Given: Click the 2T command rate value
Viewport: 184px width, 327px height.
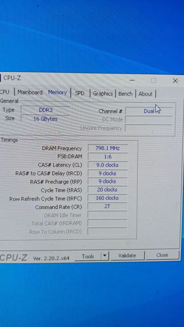Looking at the screenshot, I should tap(108, 206).
